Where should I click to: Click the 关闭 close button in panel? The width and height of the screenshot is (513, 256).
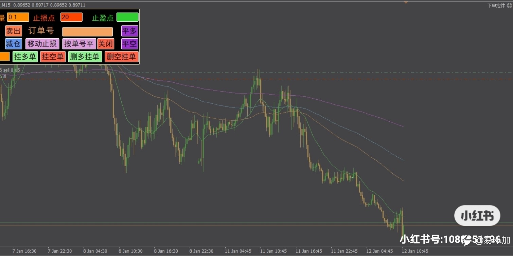click(106, 44)
